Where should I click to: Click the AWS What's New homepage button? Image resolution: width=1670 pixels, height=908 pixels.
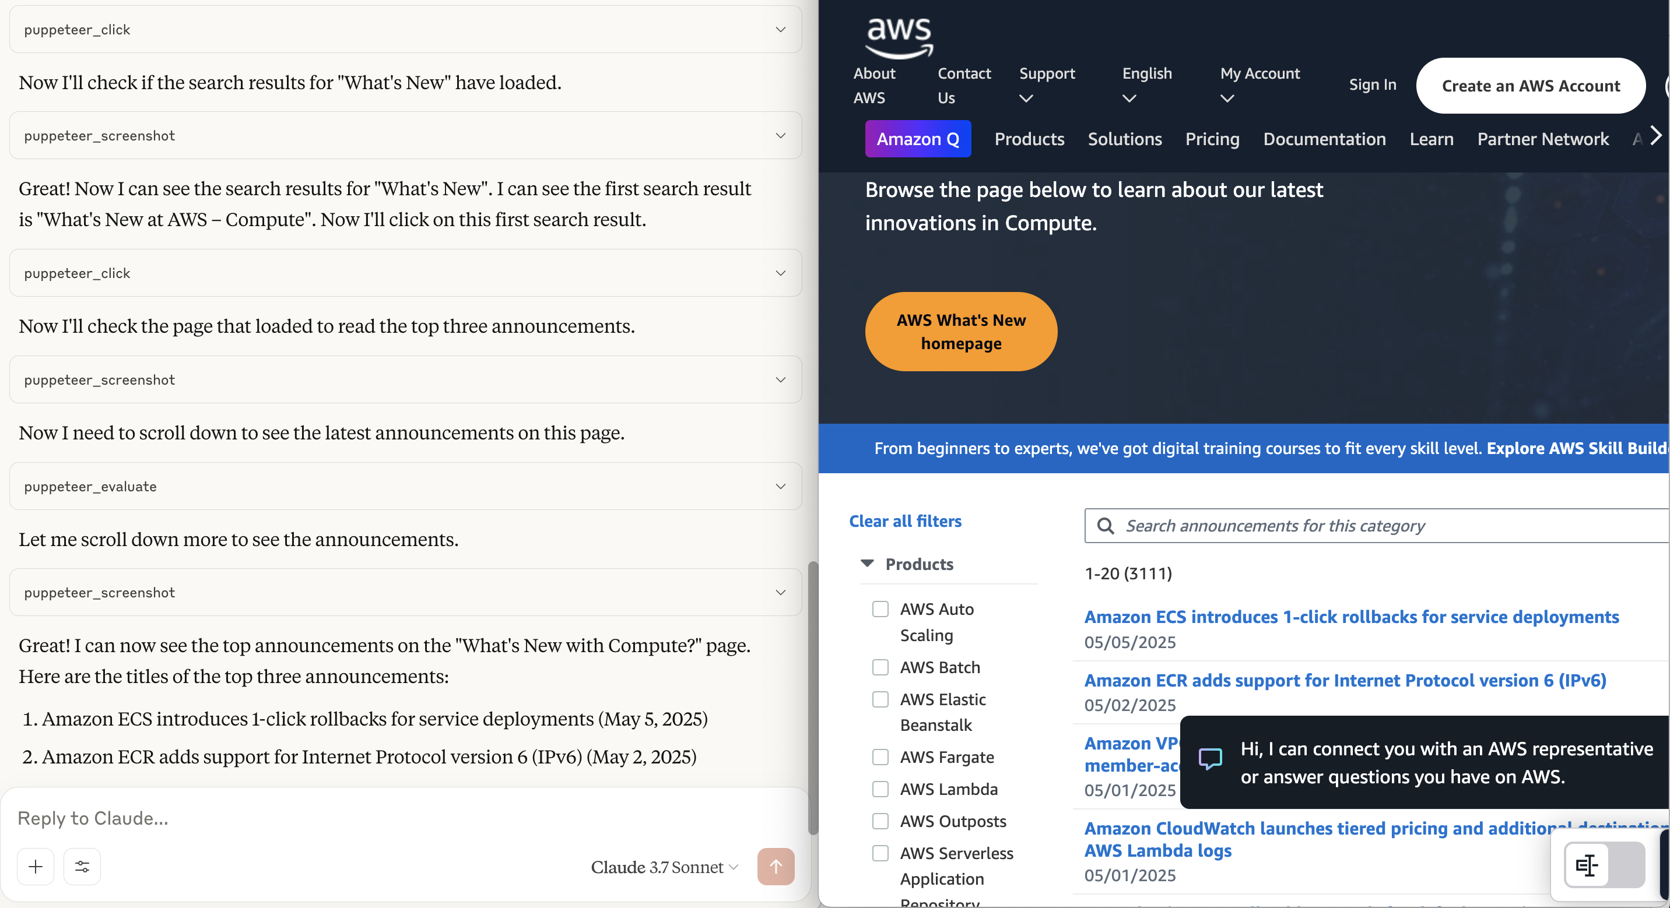tap(960, 332)
